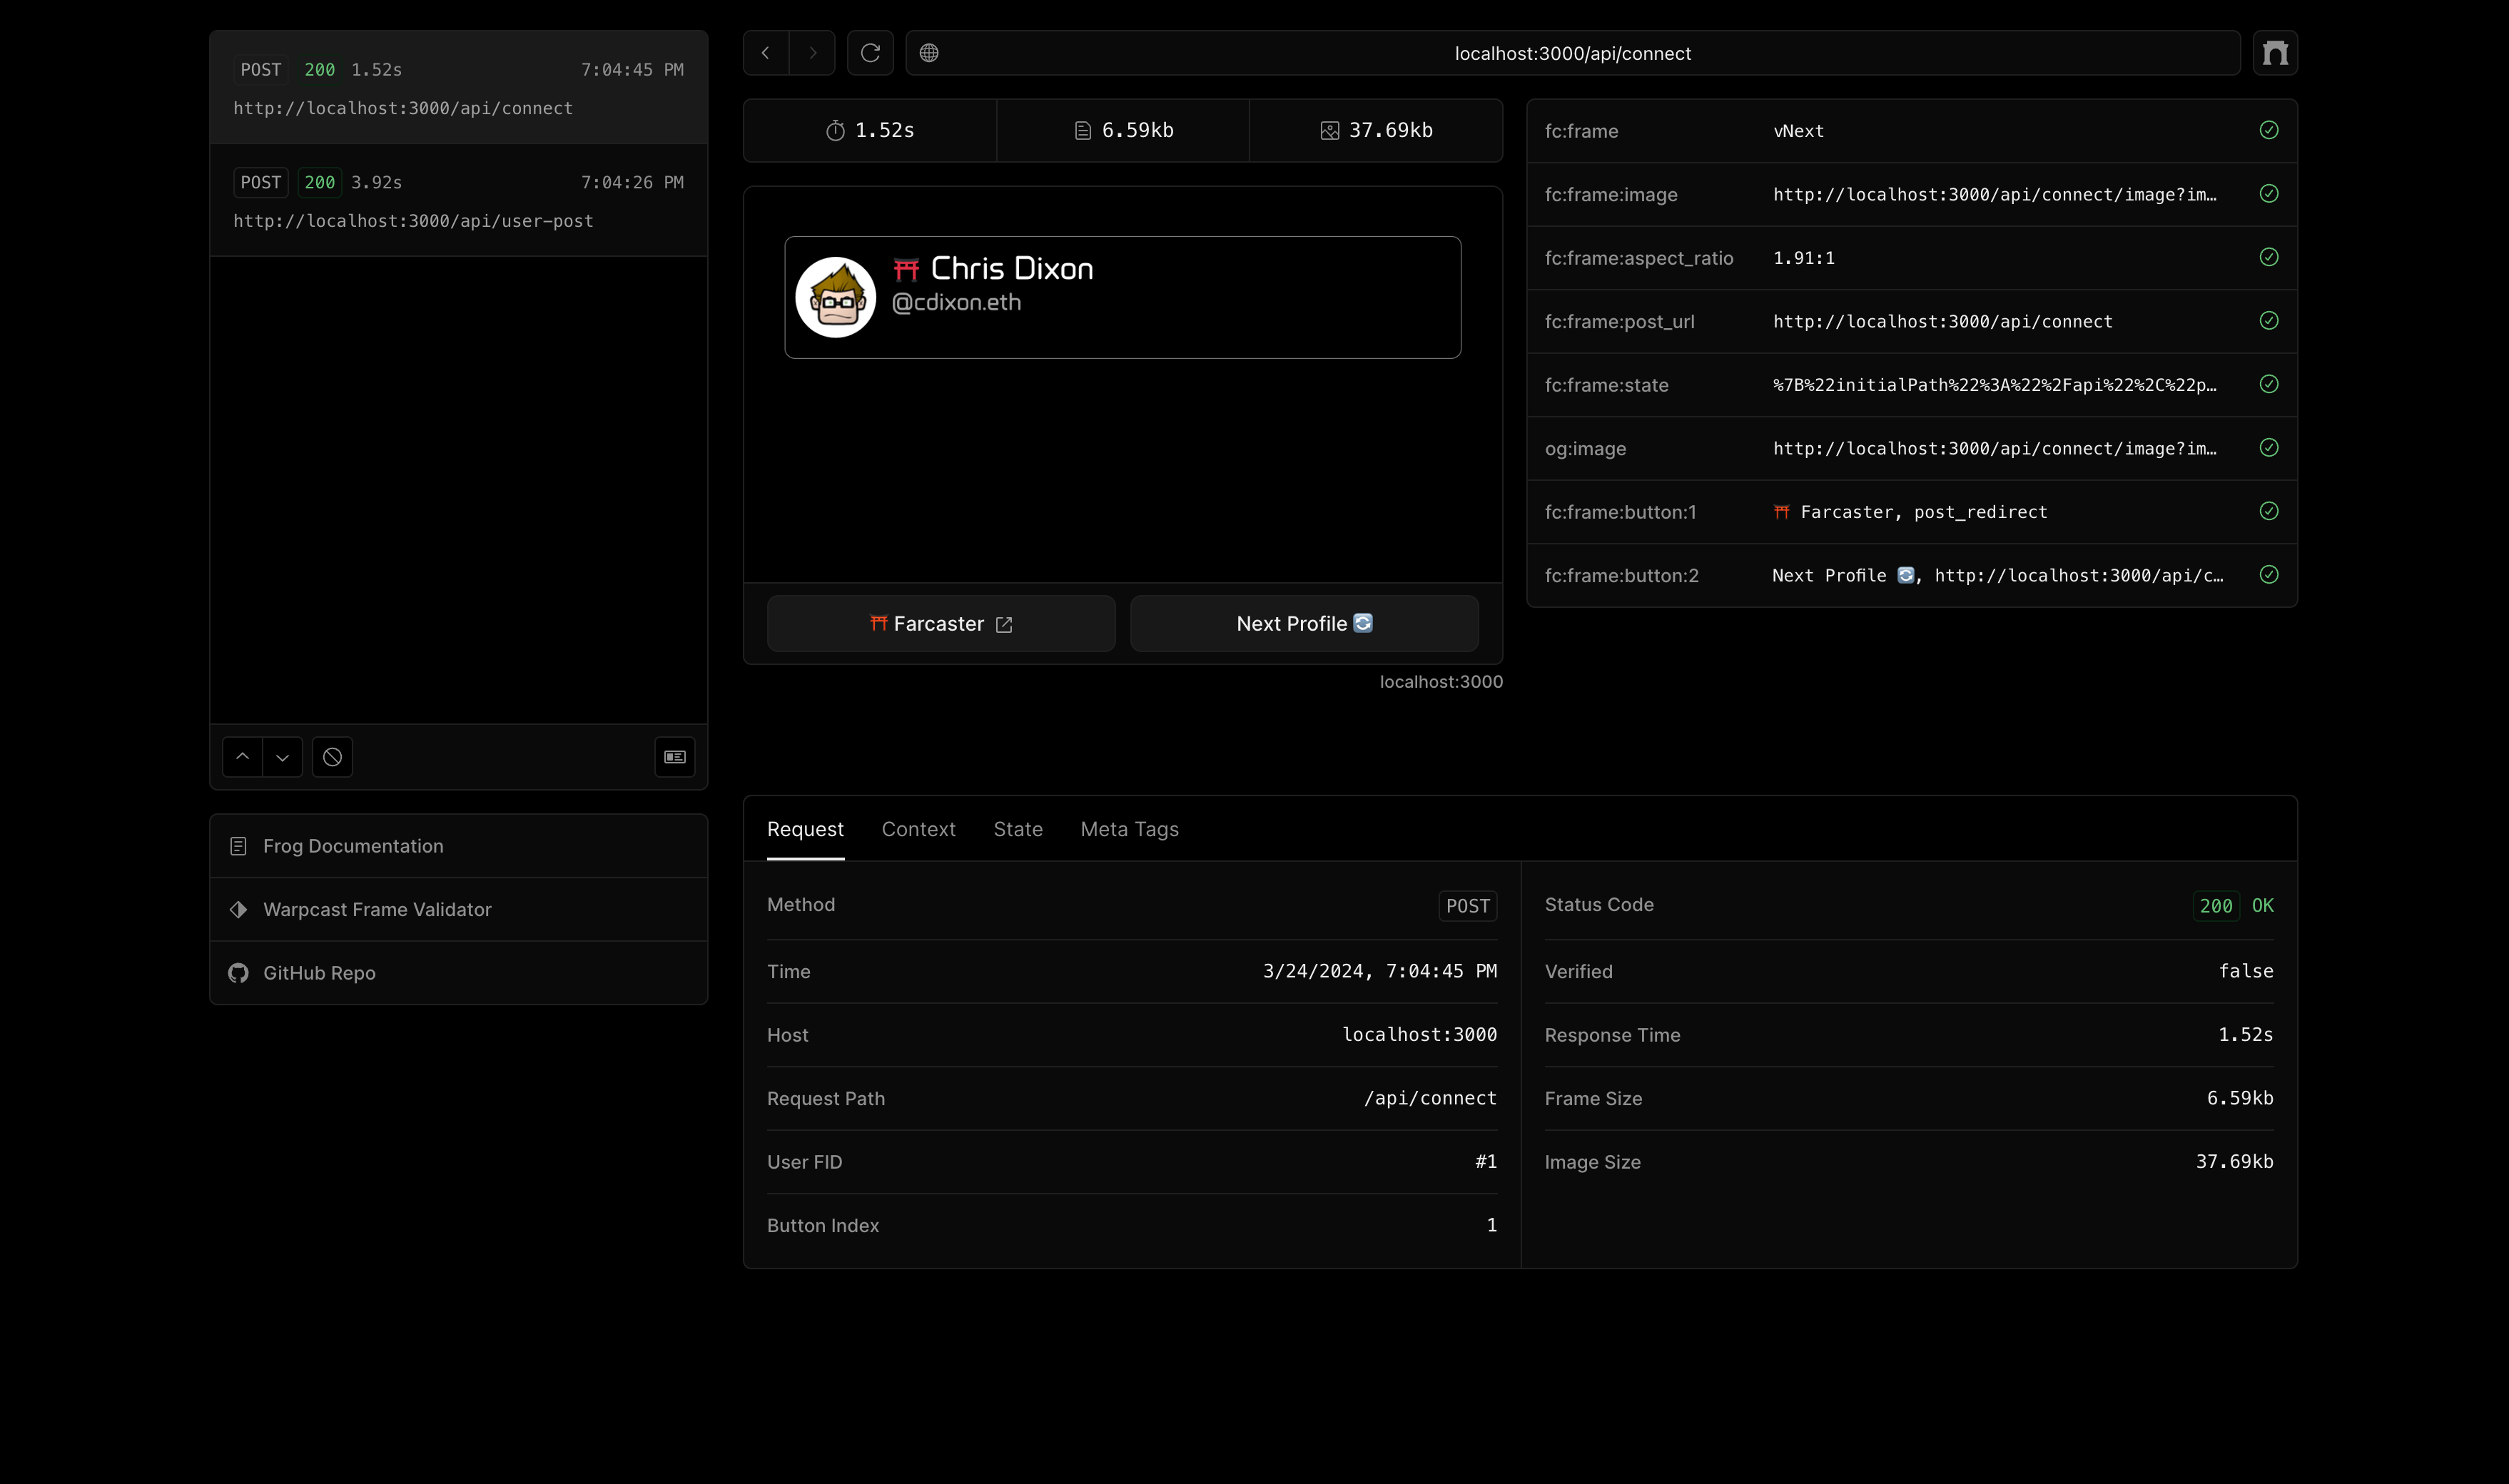Click the fc:frame:button:2 Next Profile value
Image resolution: width=2509 pixels, height=1484 pixels.
(1998, 576)
